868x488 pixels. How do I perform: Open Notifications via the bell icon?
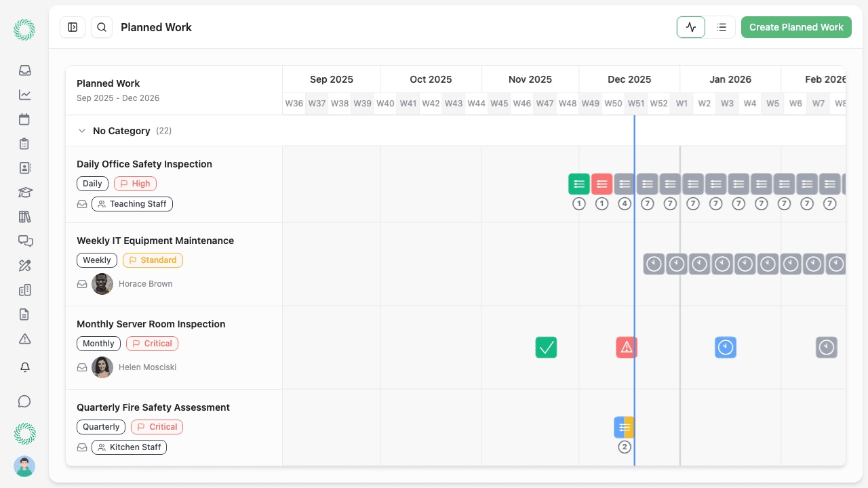point(24,367)
